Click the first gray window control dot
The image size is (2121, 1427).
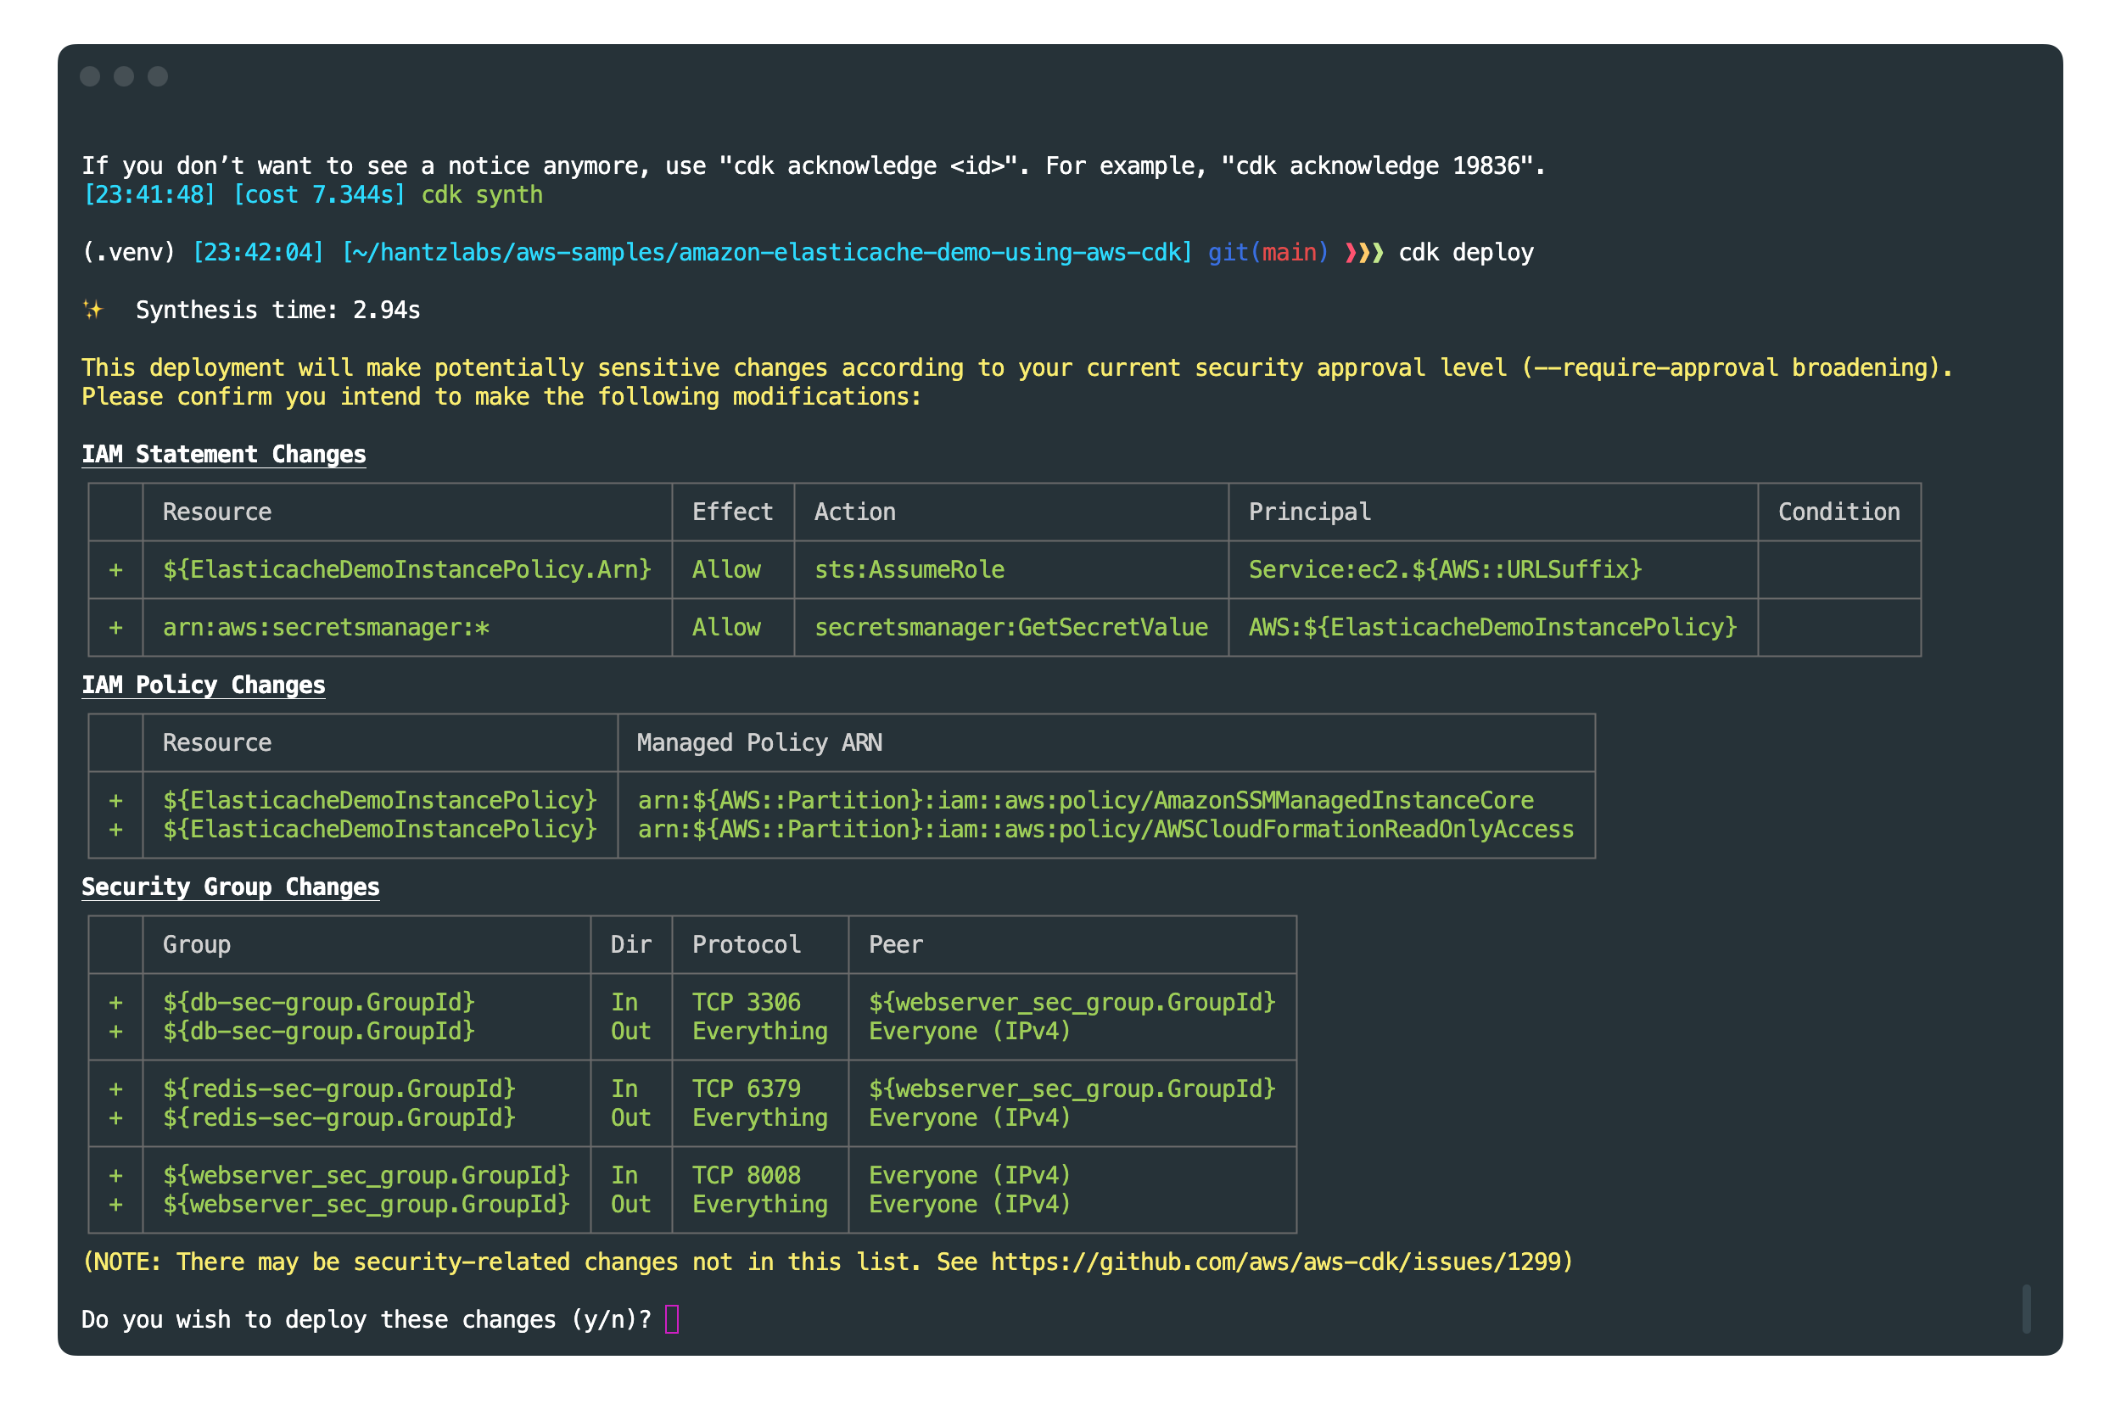point(90,76)
